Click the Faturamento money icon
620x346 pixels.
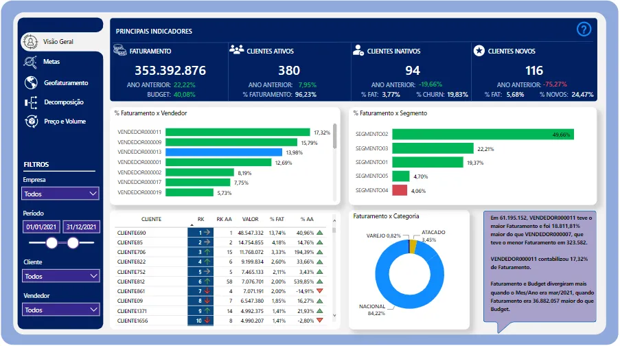pos(119,50)
